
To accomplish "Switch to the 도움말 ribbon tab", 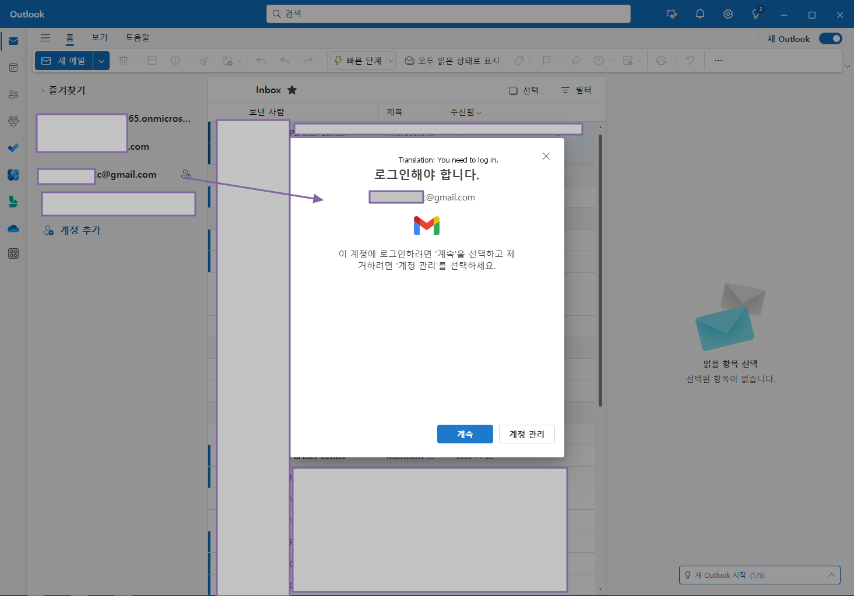I will (x=138, y=37).
